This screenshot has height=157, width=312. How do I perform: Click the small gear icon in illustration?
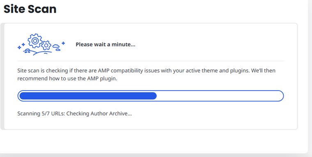tap(46, 46)
